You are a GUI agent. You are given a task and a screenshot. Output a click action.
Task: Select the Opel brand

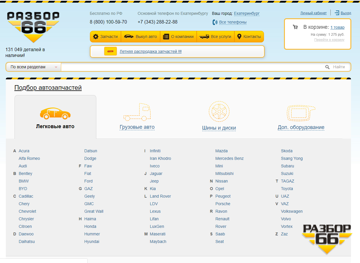click(220, 189)
